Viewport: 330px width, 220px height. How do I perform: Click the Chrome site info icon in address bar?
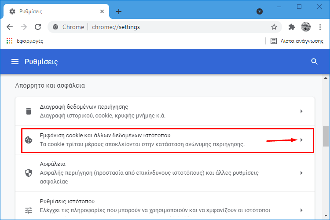point(55,27)
